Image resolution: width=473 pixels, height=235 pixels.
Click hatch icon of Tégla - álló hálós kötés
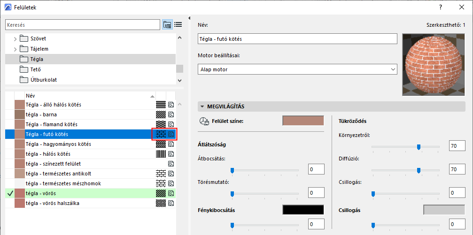pyautogui.click(x=161, y=105)
